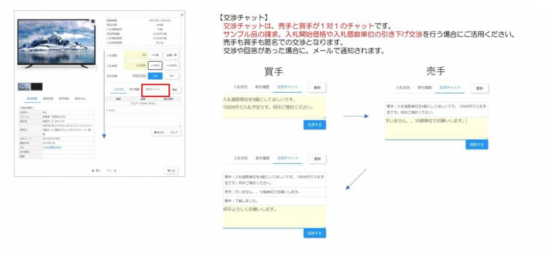Click seller reply box with 10個単位 text
This screenshot has width=546, height=255.
click(436, 128)
